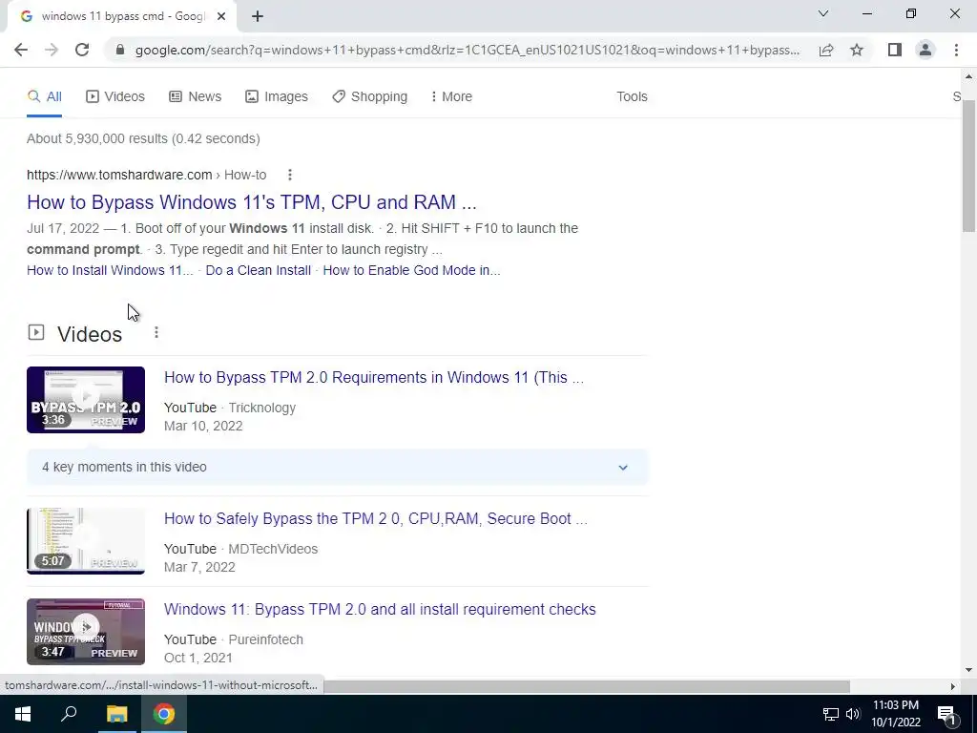Viewport: 977px width, 733px height.
Task: Open a new browser tab
Action: click(x=258, y=16)
